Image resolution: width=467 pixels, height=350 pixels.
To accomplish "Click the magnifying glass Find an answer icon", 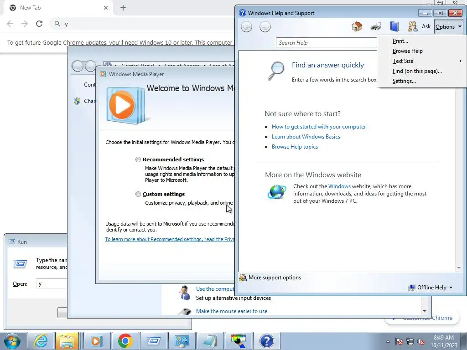I will 276,71.
